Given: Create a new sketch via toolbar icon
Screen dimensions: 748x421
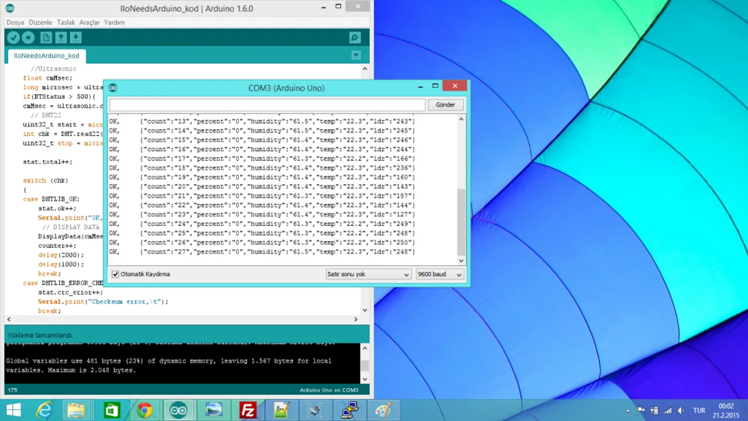Looking at the screenshot, I should click(46, 37).
